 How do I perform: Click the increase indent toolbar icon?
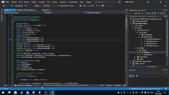[99, 6]
